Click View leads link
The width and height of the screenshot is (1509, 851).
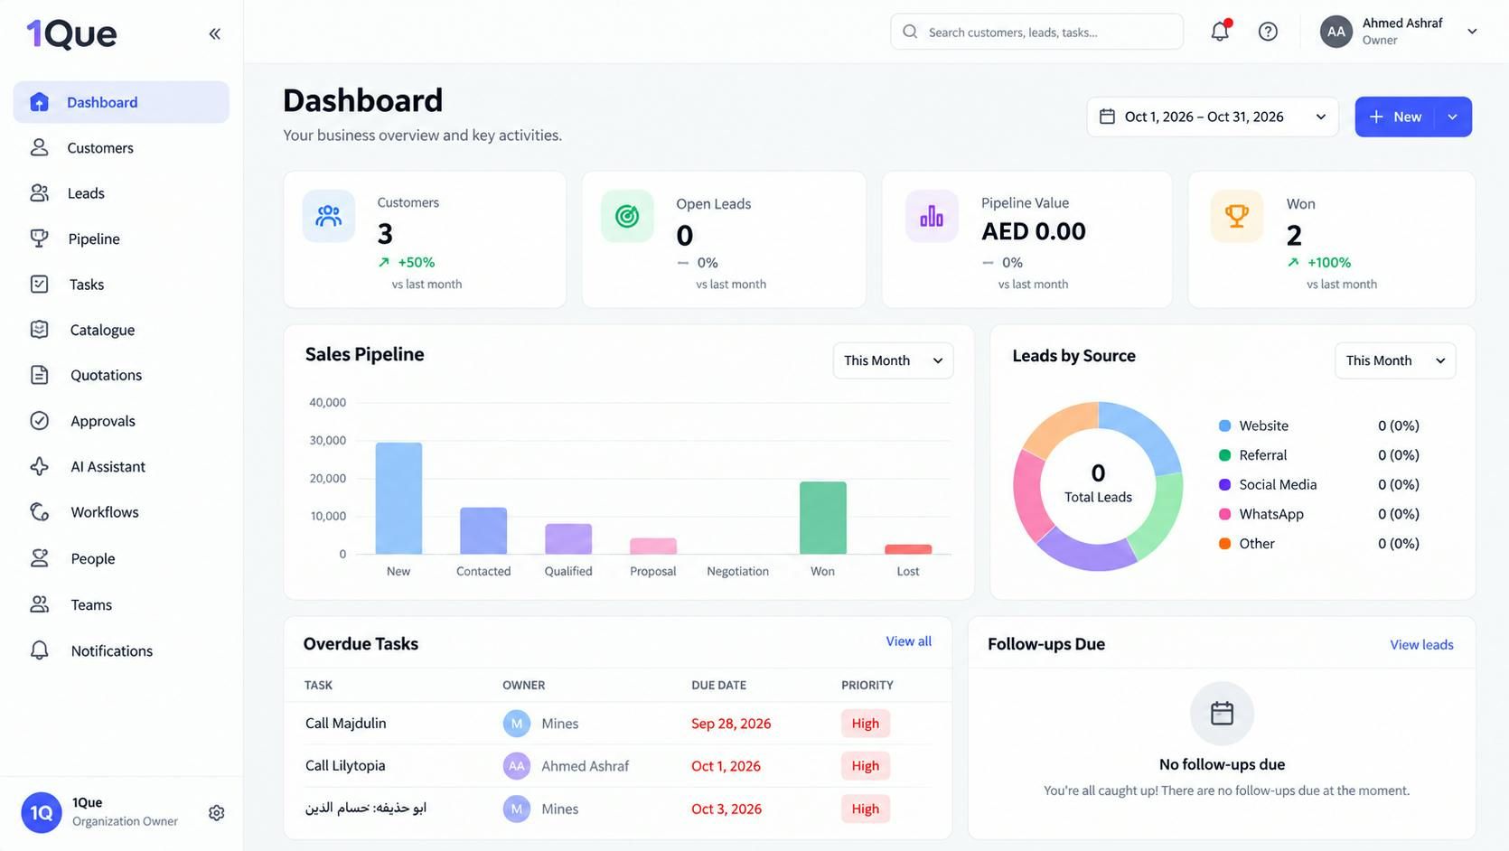(x=1421, y=644)
